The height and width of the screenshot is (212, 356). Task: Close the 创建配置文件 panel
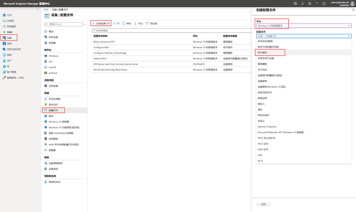coord(353,10)
